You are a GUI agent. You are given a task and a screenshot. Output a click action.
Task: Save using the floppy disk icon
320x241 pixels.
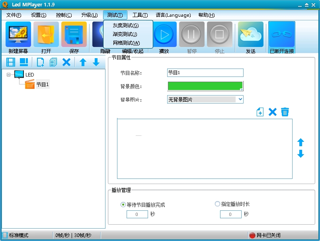(74, 34)
